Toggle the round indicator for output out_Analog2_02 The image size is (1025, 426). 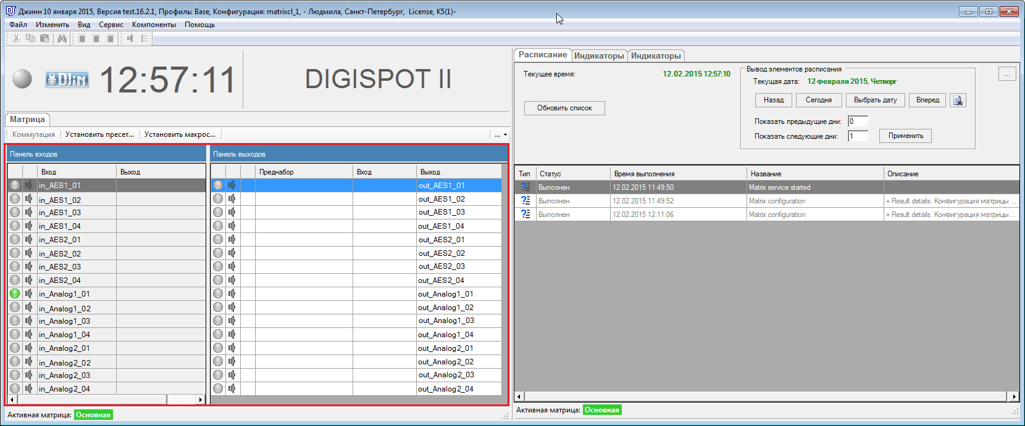(x=218, y=361)
